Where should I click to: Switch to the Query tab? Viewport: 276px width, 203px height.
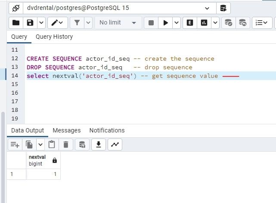click(19, 37)
